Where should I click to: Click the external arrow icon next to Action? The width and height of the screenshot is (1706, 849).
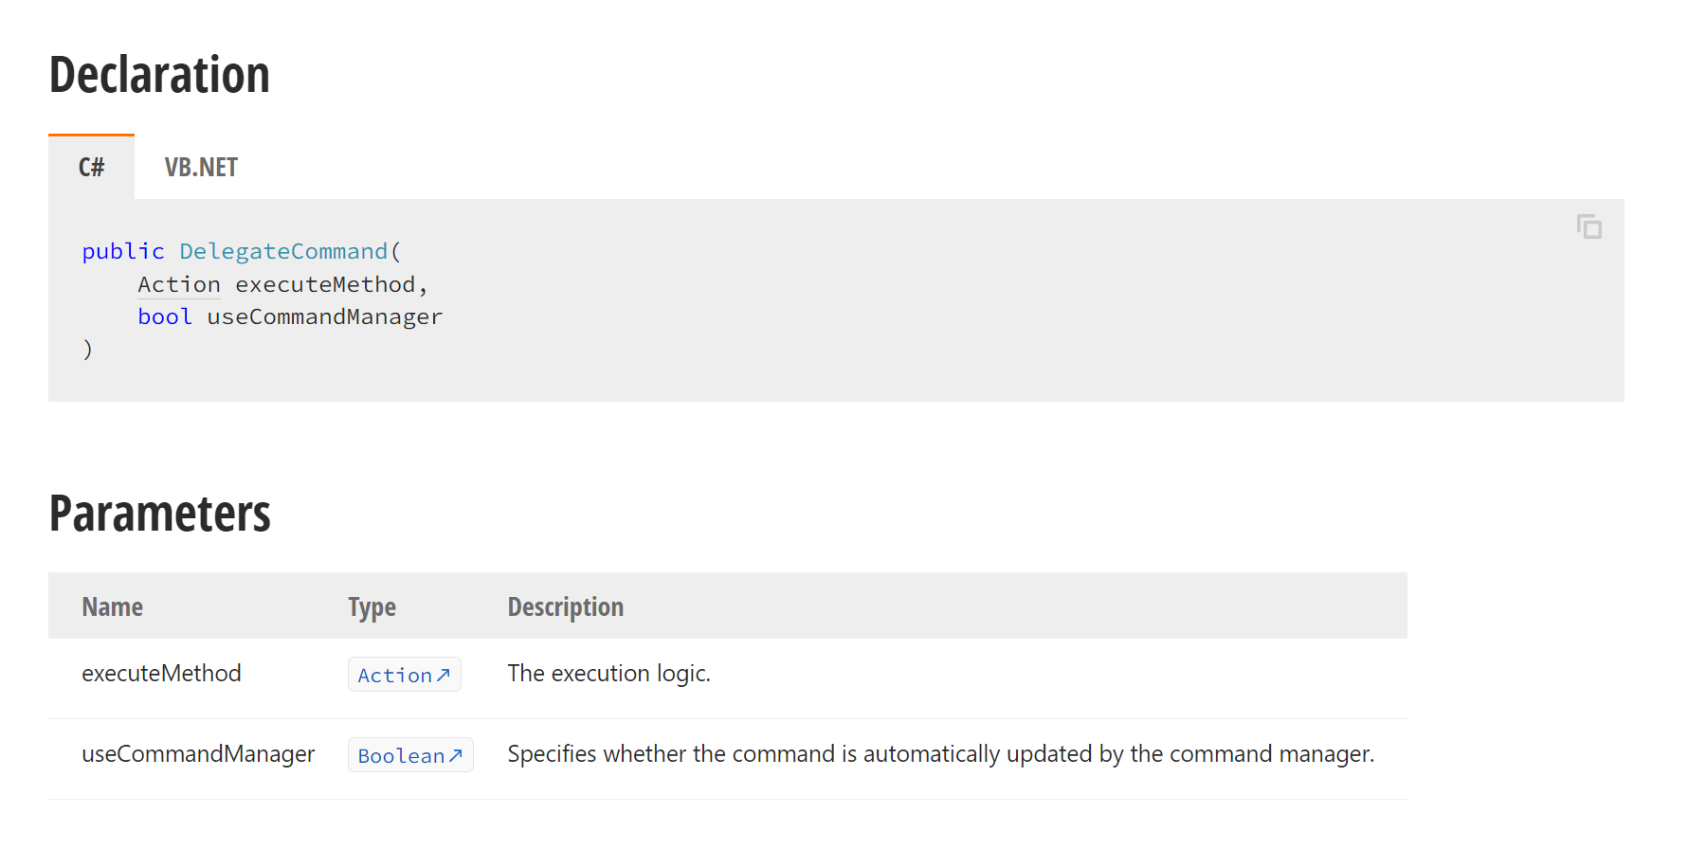pos(443,675)
